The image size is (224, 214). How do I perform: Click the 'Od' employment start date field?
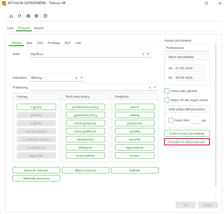pyautogui.click(x=189, y=68)
